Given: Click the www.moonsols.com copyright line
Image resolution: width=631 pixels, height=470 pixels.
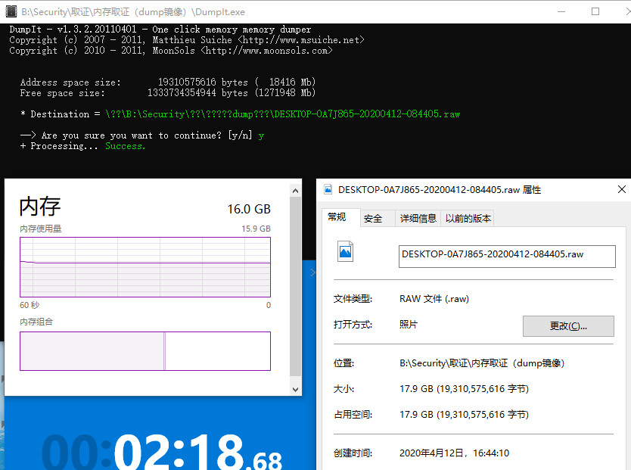Looking at the screenshot, I should tap(171, 51).
